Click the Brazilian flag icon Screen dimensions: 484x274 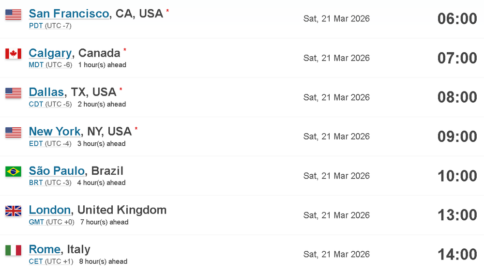point(13,171)
